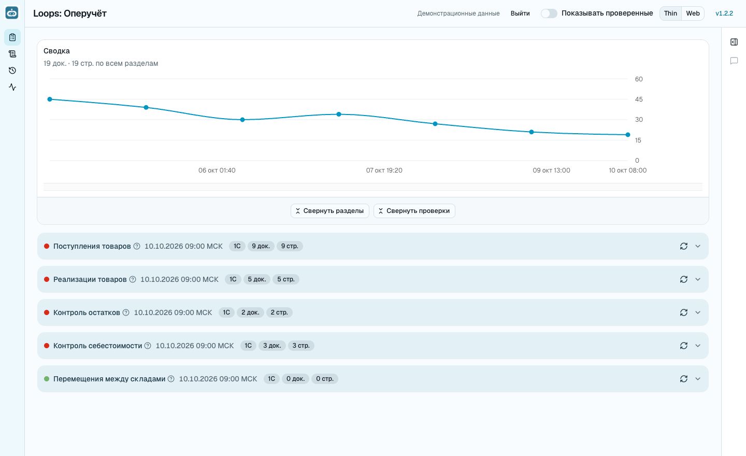The width and height of the screenshot is (746, 456).
Task: Open the comments chat bubble icon
Action: pos(734,61)
